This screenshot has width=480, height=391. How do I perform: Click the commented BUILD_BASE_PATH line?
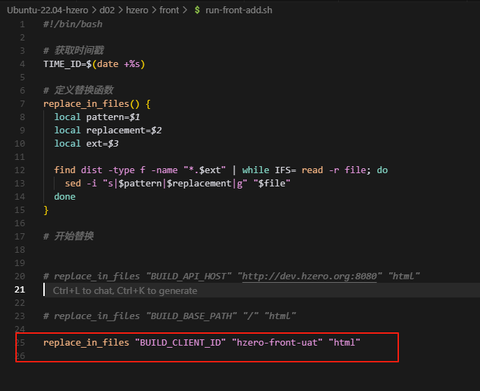pos(170,316)
